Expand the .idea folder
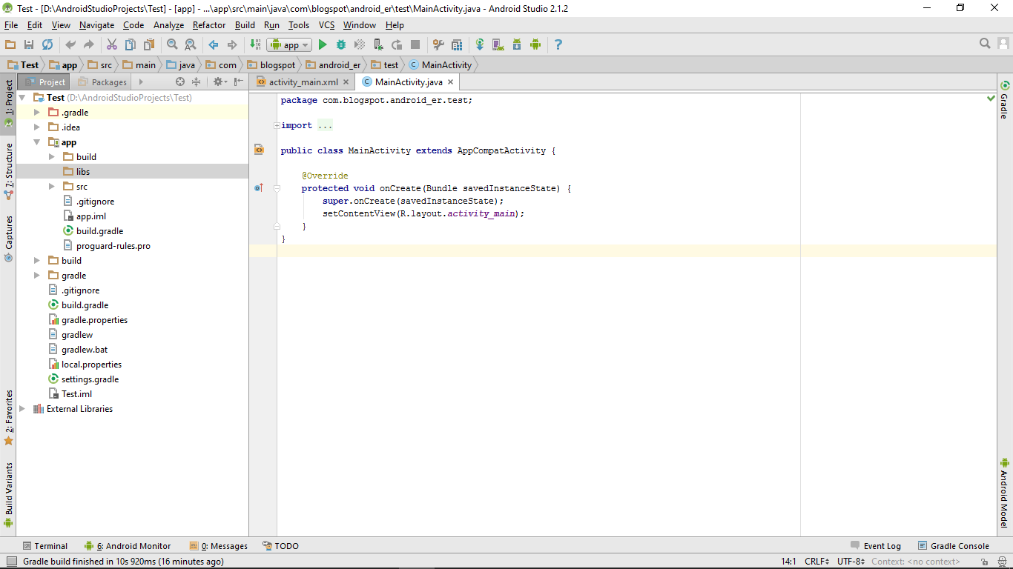Screen dimensions: 1013x569 click(37, 127)
